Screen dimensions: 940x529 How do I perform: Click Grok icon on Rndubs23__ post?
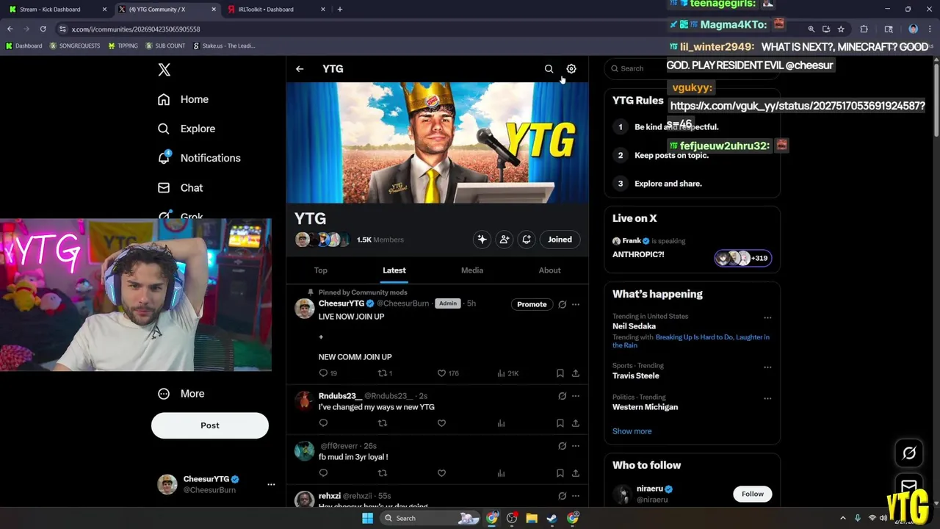pyautogui.click(x=562, y=396)
